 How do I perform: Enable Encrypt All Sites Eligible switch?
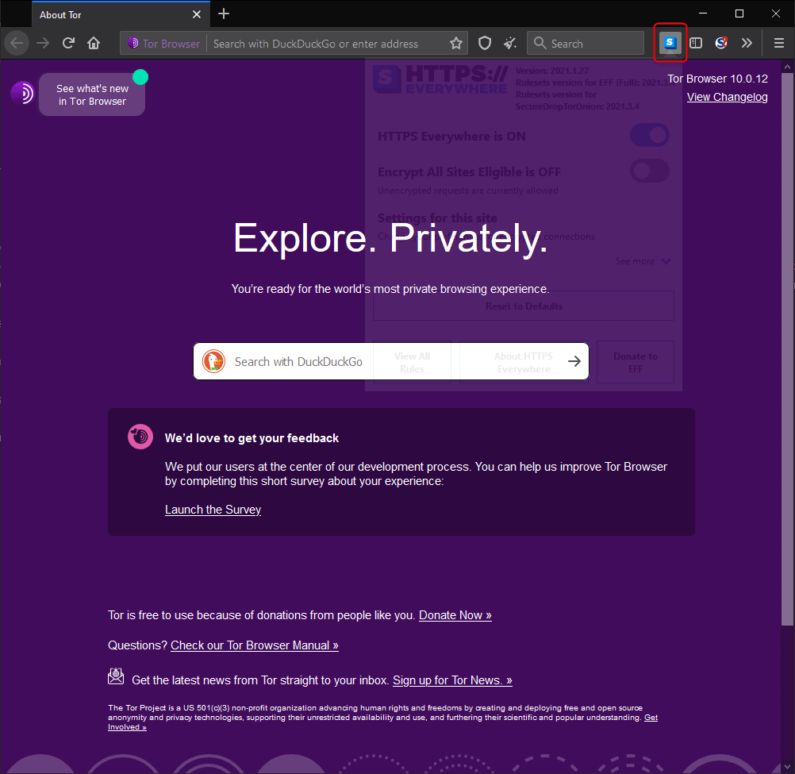pos(650,171)
